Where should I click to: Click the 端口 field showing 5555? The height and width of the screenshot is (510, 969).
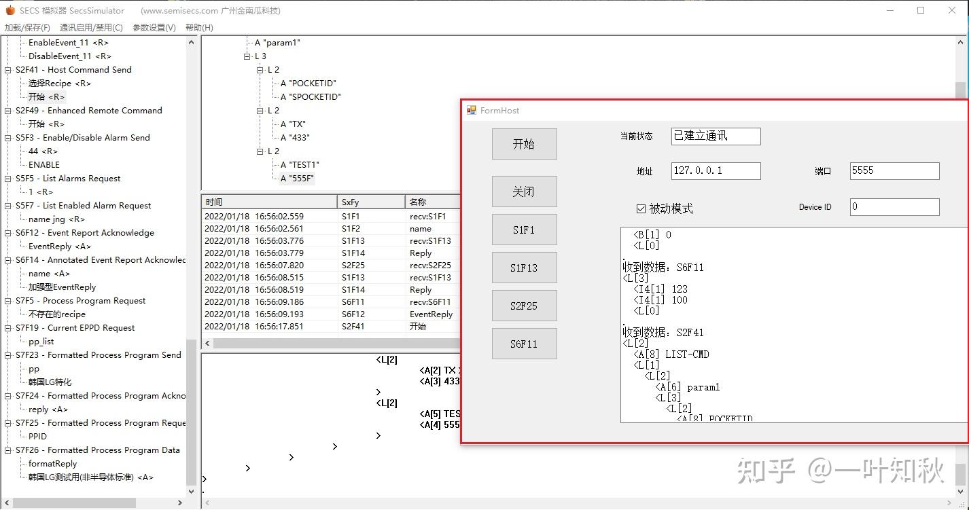(x=894, y=170)
